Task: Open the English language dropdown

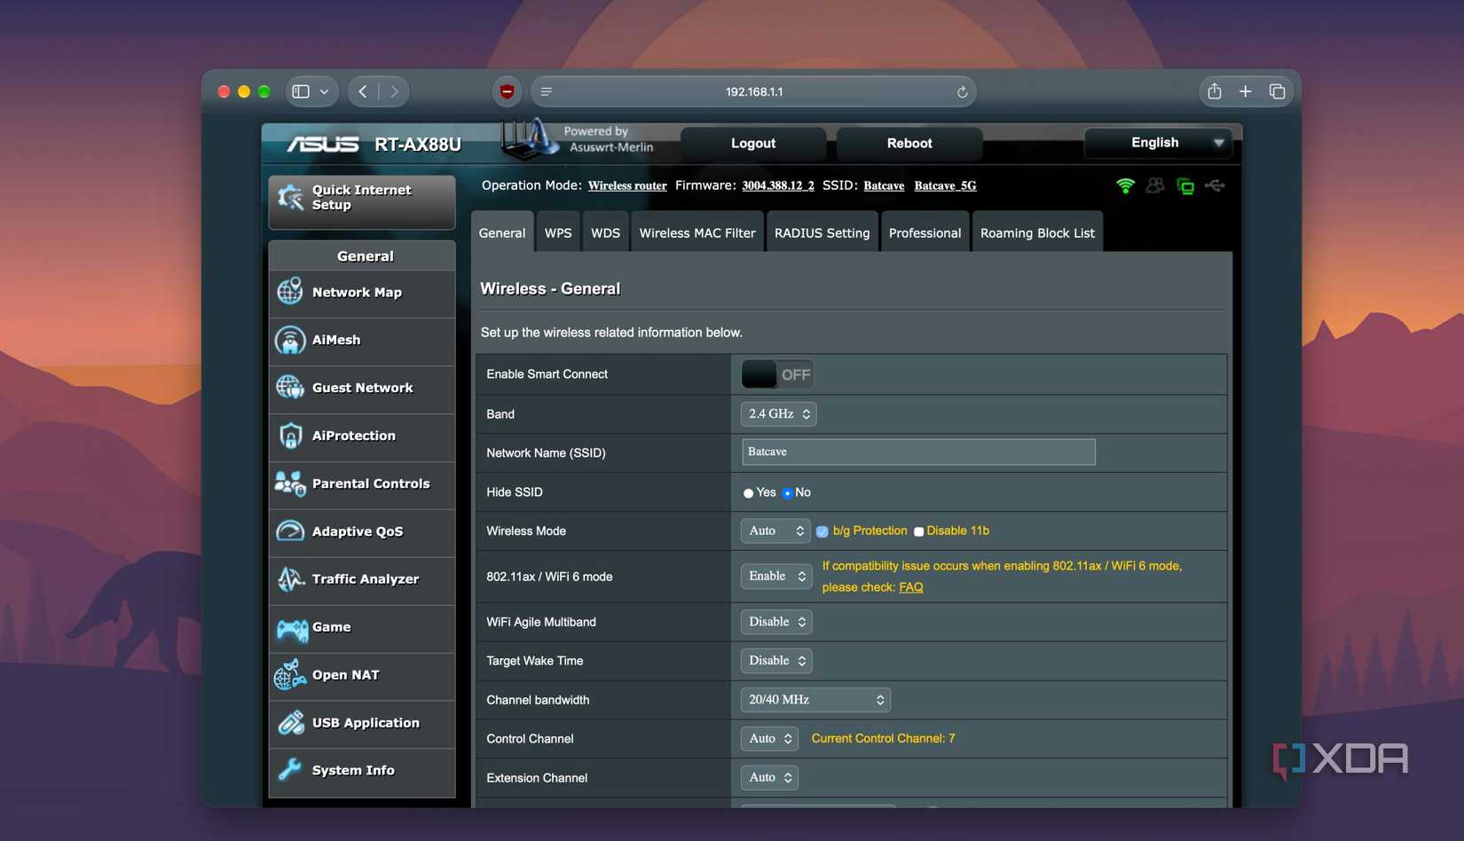Action: tap(1158, 143)
